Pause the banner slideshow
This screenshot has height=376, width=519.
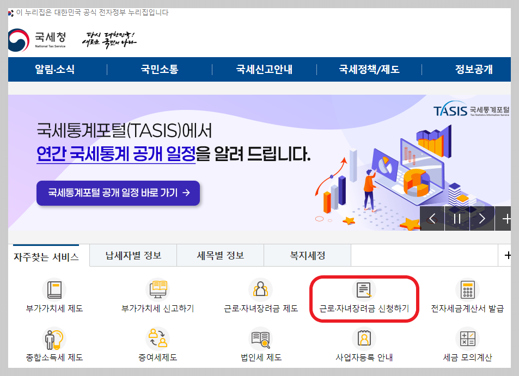457,219
